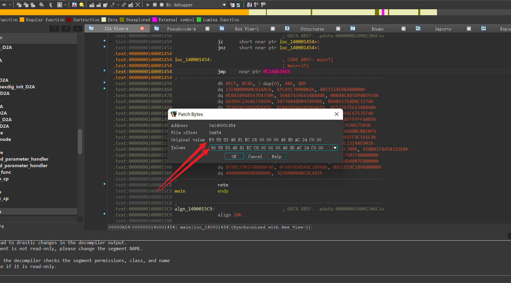Select hexdig_init_D2A in functions list
The width and height of the screenshot is (511, 283).
click(18, 87)
